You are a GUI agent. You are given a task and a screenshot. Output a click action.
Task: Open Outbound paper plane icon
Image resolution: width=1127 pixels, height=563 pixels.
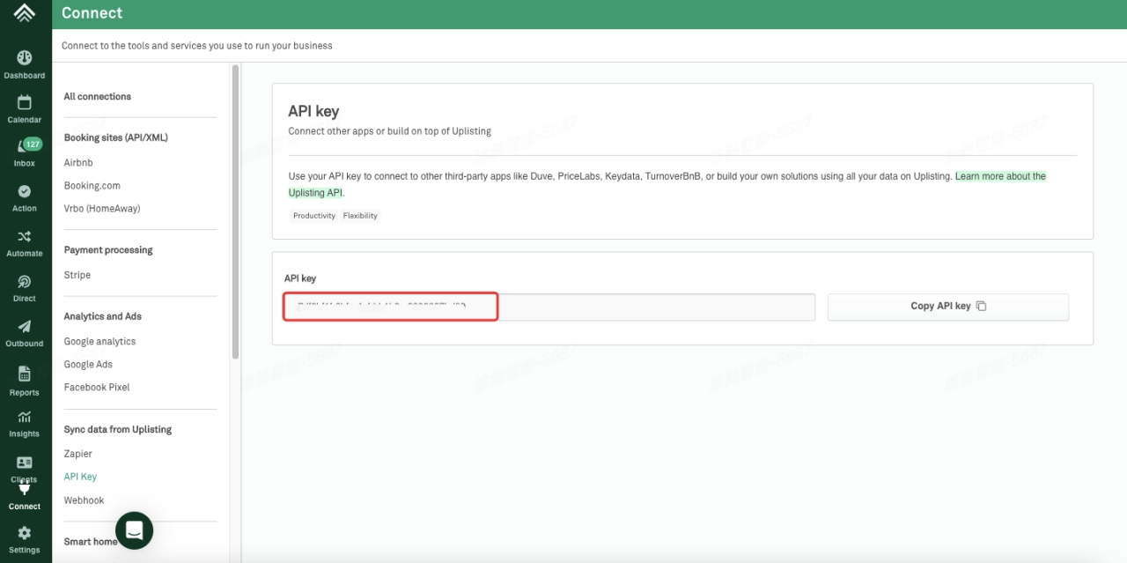click(x=25, y=332)
